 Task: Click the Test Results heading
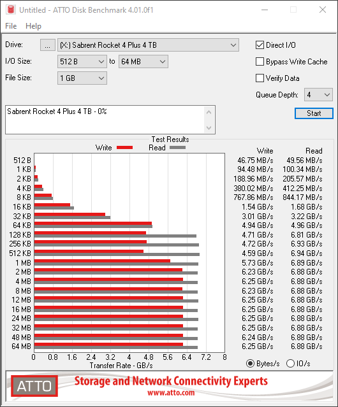click(170, 139)
